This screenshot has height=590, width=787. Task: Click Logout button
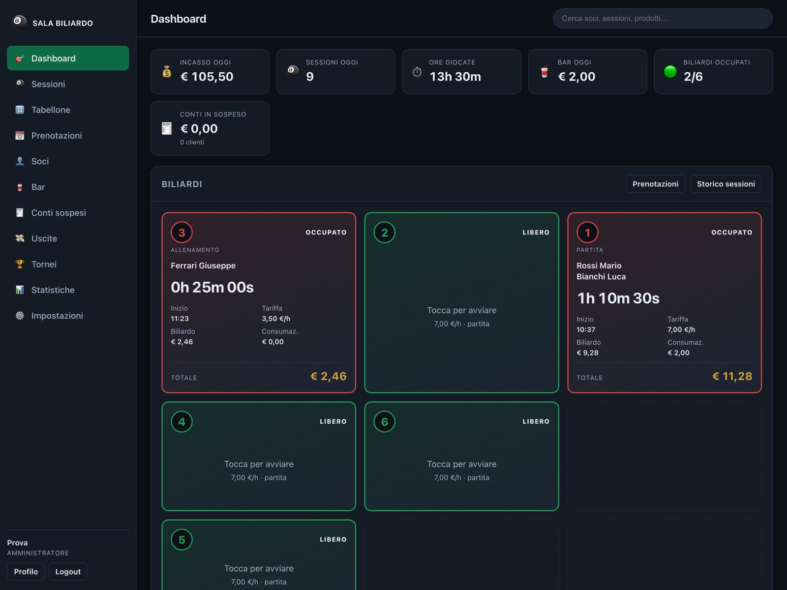pyautogui.click(x=68, y=571)
